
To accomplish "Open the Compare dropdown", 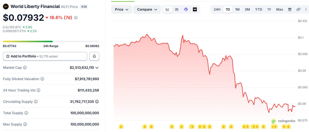I will tap(147, 10).
